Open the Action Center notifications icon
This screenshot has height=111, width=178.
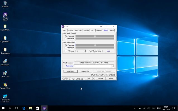tap(173, 108)
